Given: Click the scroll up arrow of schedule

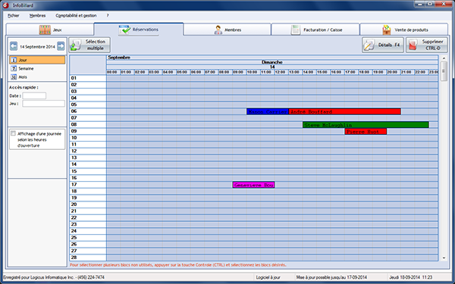Looking at the screenshot, I should coord(444,58).
